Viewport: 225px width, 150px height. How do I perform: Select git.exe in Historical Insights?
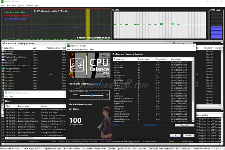(x=152, y=70)
